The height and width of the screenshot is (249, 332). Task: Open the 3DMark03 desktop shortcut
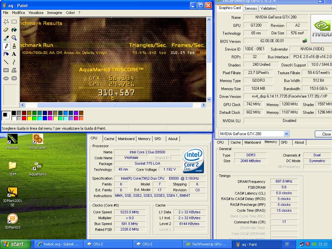pos(12,221)
